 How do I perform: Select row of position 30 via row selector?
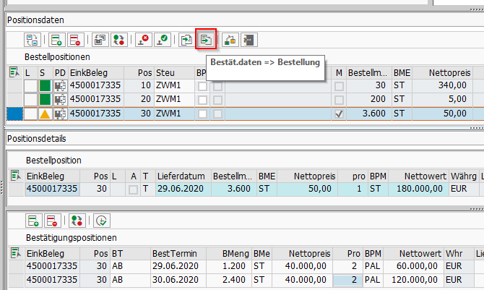pos(14,114)
